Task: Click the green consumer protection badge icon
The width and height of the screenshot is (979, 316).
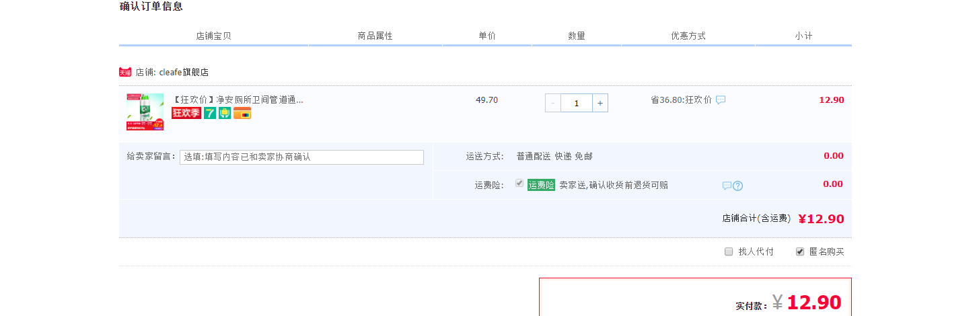Action: [225, 113]
